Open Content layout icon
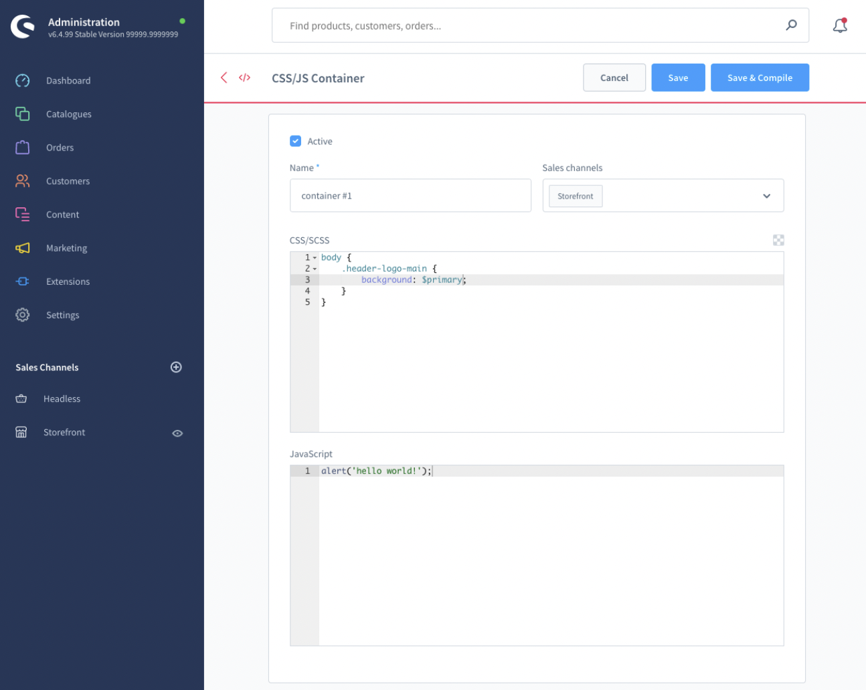The image size is (866, 690). point(23,215)
